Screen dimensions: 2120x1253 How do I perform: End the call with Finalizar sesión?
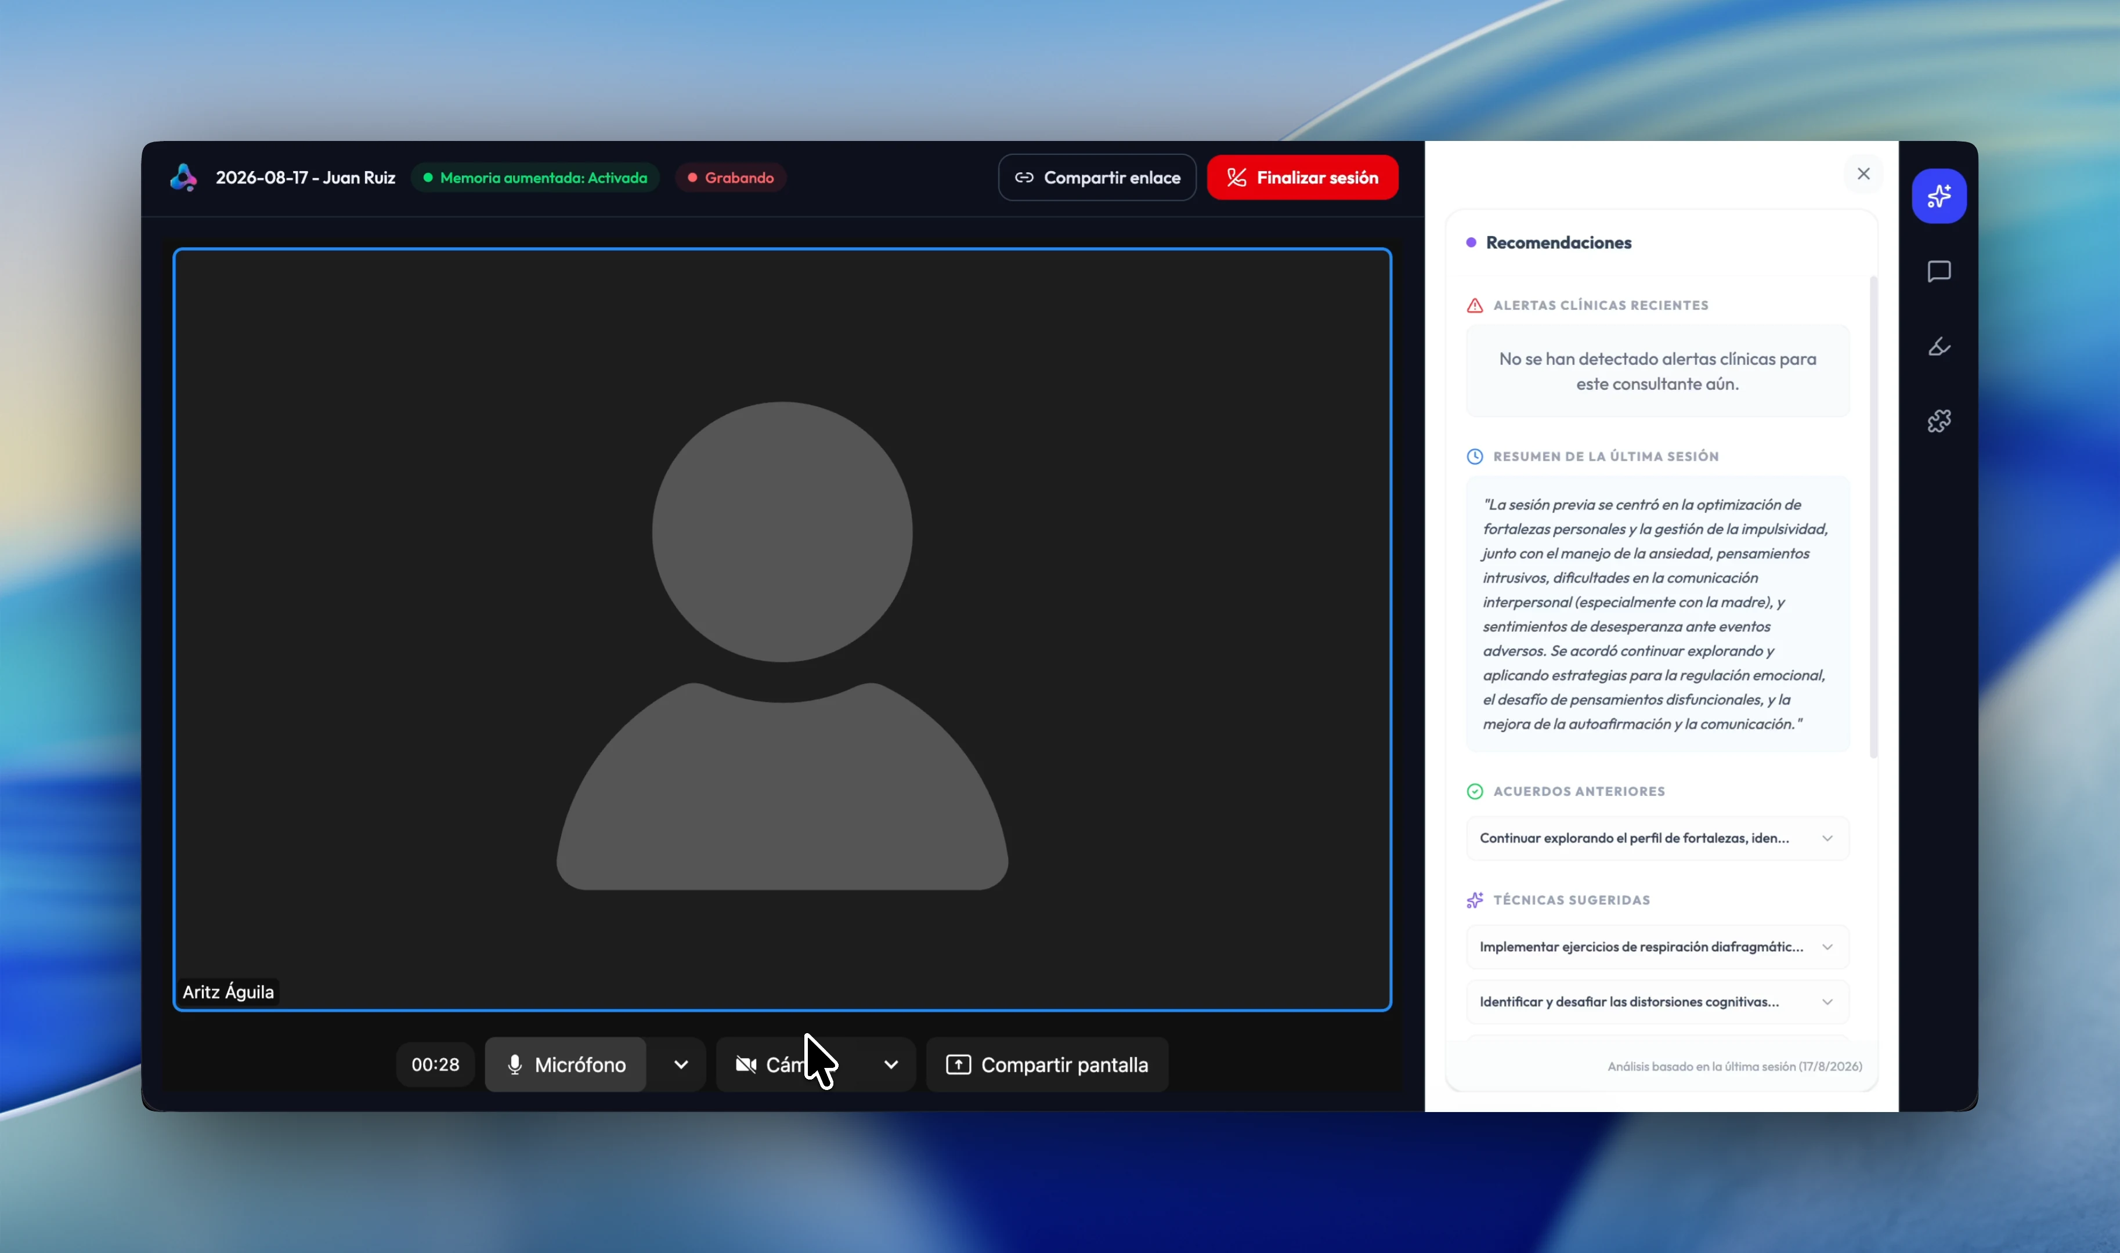tap(1302, 178)
